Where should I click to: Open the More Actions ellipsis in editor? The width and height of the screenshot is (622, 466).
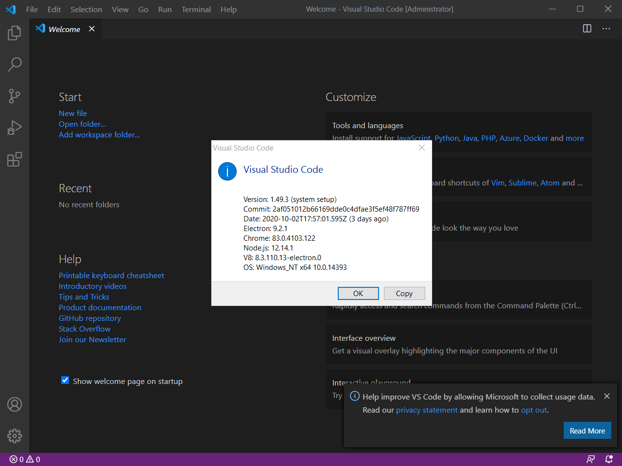point(606,29)
